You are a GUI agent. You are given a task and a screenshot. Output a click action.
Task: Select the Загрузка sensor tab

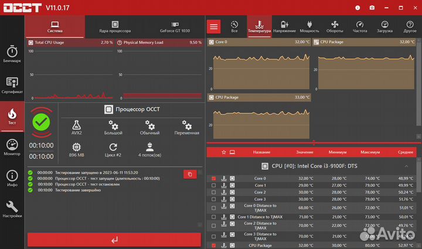tap(384, 26)
